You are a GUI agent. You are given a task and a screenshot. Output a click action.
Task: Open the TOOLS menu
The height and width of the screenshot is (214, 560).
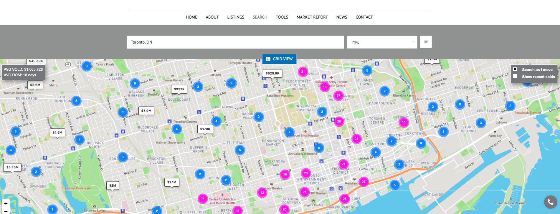click(282, 17)
